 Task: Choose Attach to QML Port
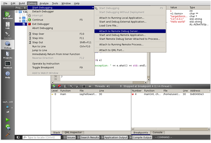[x=130, y=50]
